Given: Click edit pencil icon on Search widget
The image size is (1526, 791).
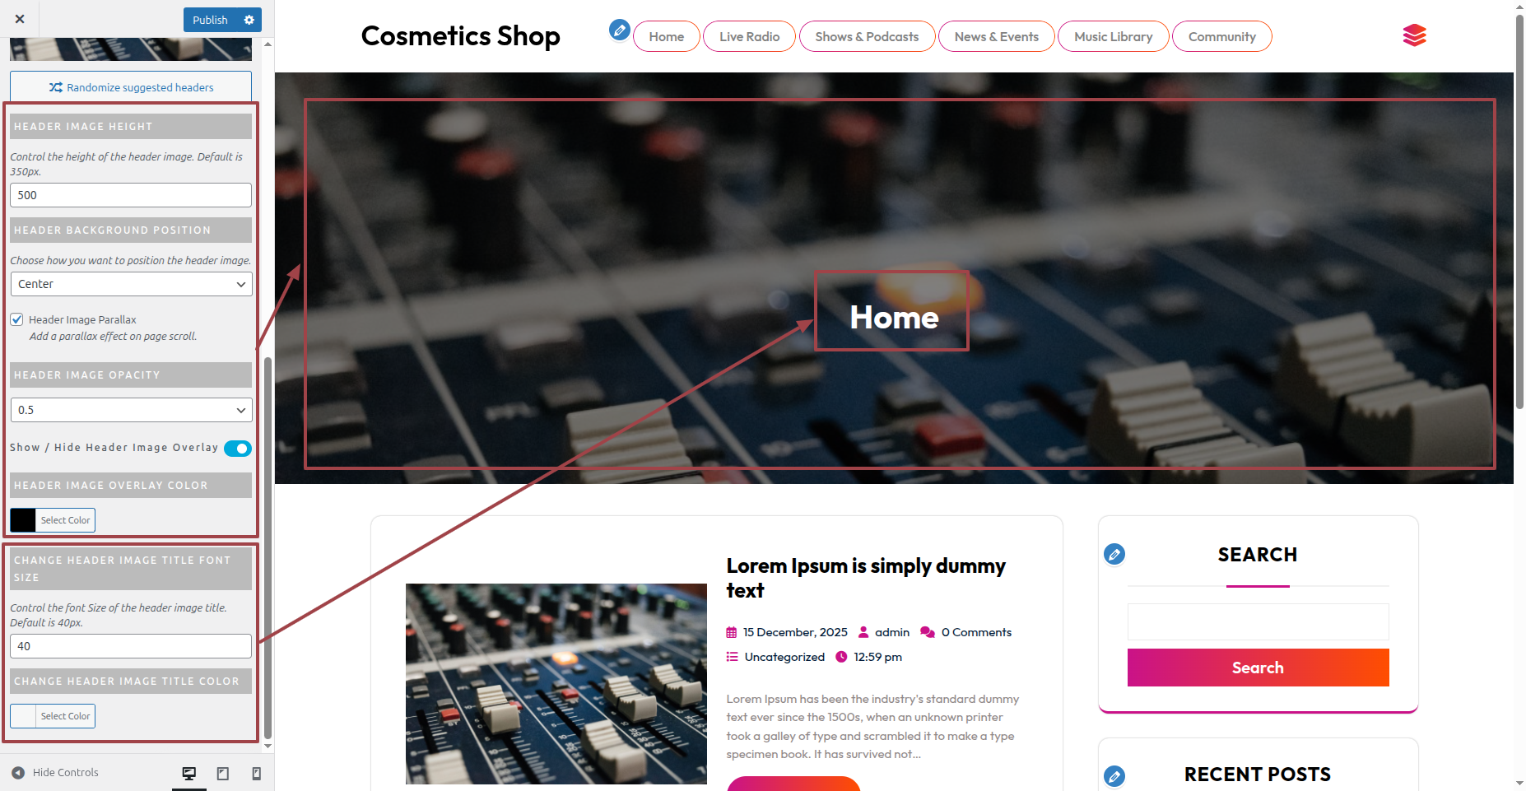Looking at the screenshot, I should coord(1114,554).
